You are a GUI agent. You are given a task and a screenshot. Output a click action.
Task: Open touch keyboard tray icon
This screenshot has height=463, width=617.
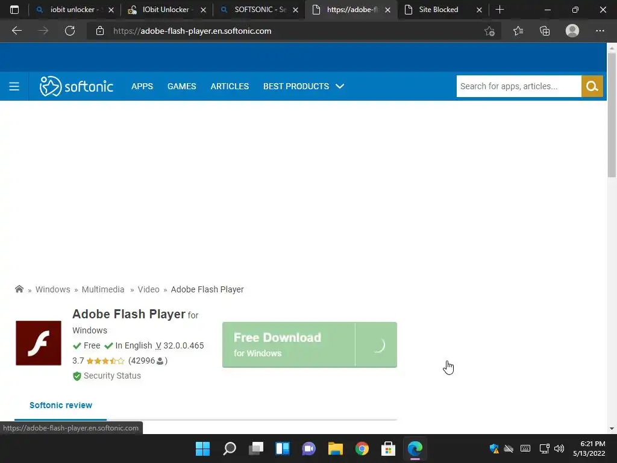(525, 449)
